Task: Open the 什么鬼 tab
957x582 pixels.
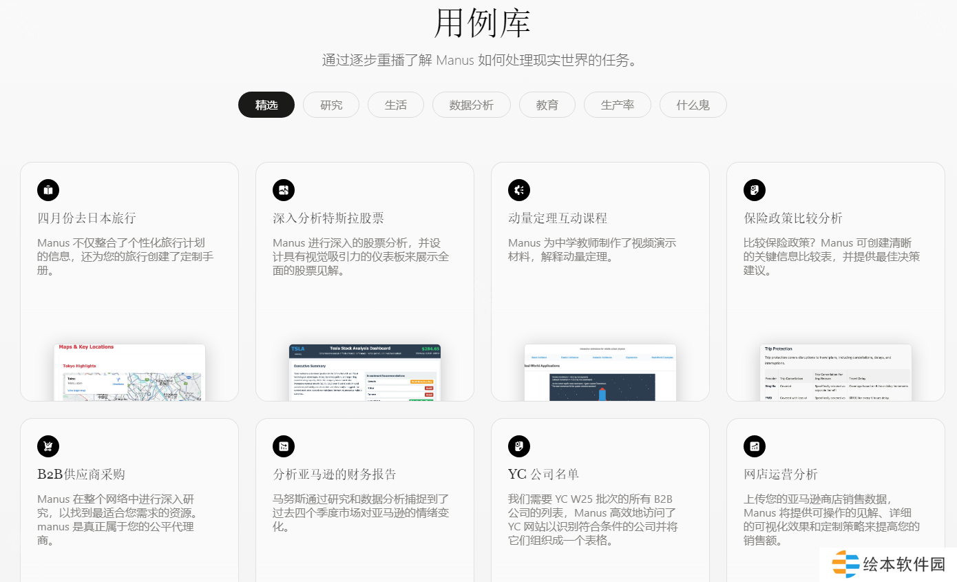Action: pos(693,105)
